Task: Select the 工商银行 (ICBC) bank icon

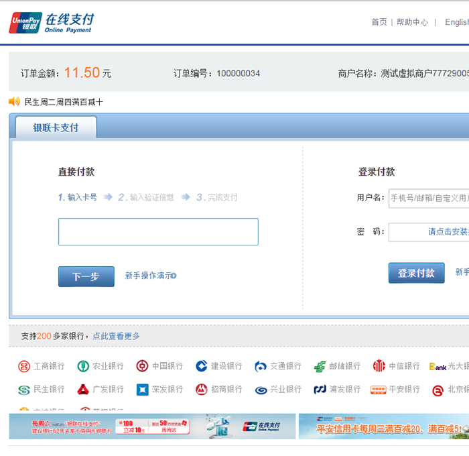Action: pyautogui.click(x=24, y=366)
